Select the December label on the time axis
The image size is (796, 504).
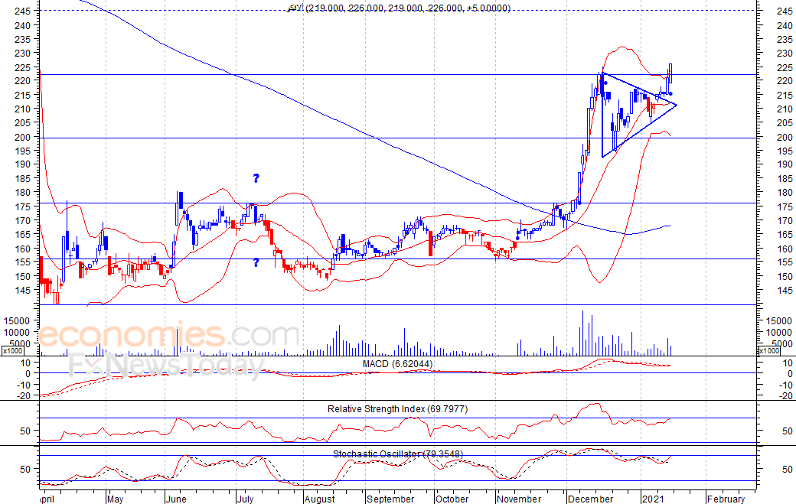pos(590,499)
